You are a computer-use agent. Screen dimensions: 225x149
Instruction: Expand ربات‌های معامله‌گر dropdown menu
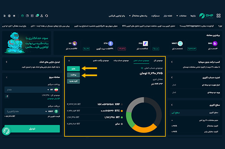click(x=138, y=16)
